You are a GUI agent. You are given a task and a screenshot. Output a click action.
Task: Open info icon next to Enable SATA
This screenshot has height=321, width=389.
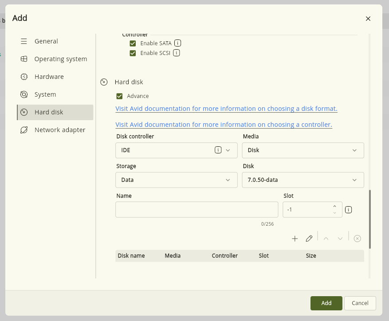click(177, 43)
